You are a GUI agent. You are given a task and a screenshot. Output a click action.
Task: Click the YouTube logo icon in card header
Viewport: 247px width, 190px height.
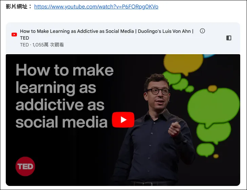(14, 35)
